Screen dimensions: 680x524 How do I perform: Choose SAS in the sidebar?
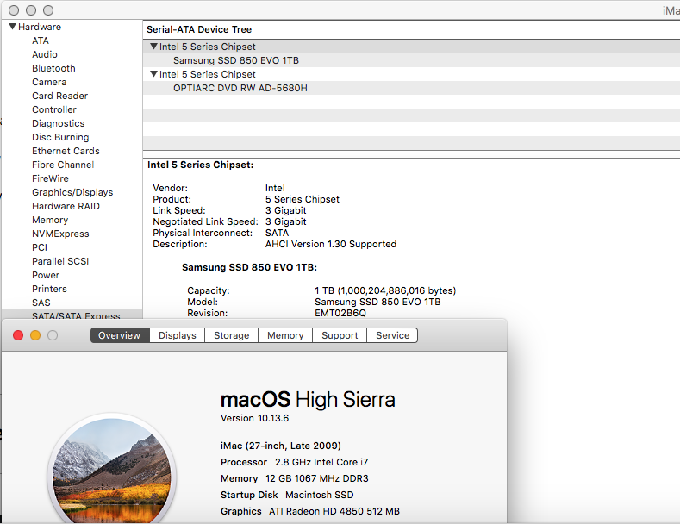tap(41, 303)
